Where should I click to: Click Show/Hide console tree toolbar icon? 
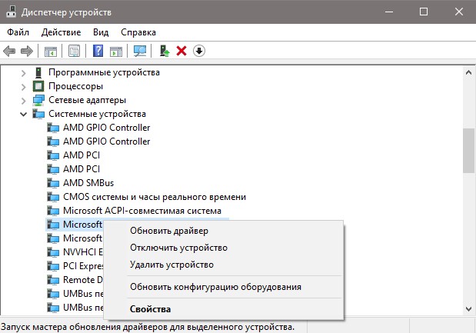point(51,51)
